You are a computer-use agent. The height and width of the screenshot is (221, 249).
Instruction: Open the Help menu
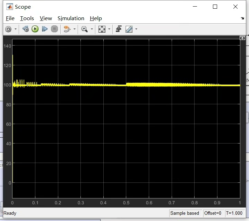coord(96,18)
